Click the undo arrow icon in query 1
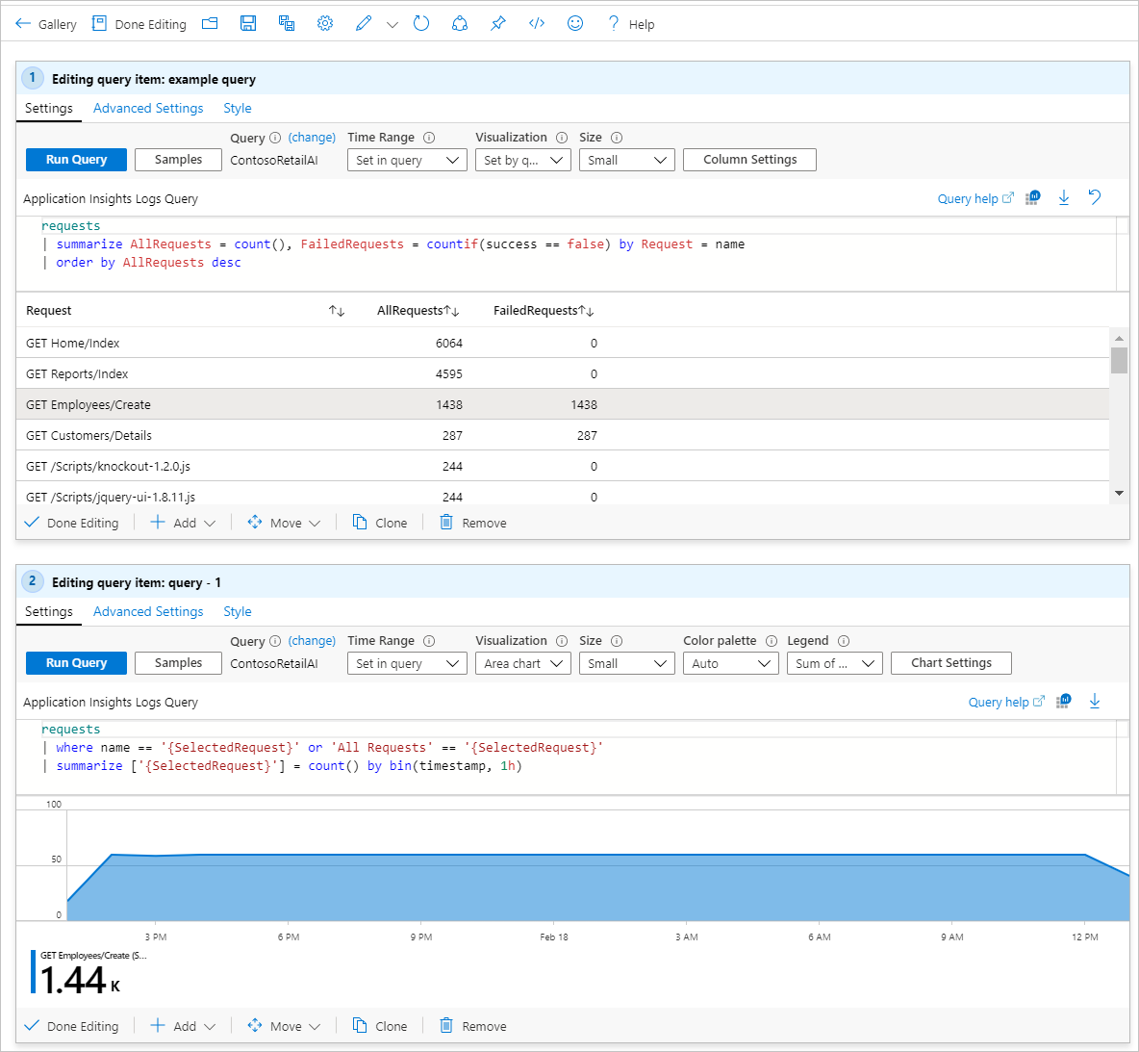The width and height of the screenshot is (1139, 1052). (1095, 197)
